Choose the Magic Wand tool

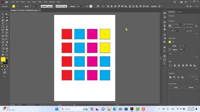coord(3,17)
